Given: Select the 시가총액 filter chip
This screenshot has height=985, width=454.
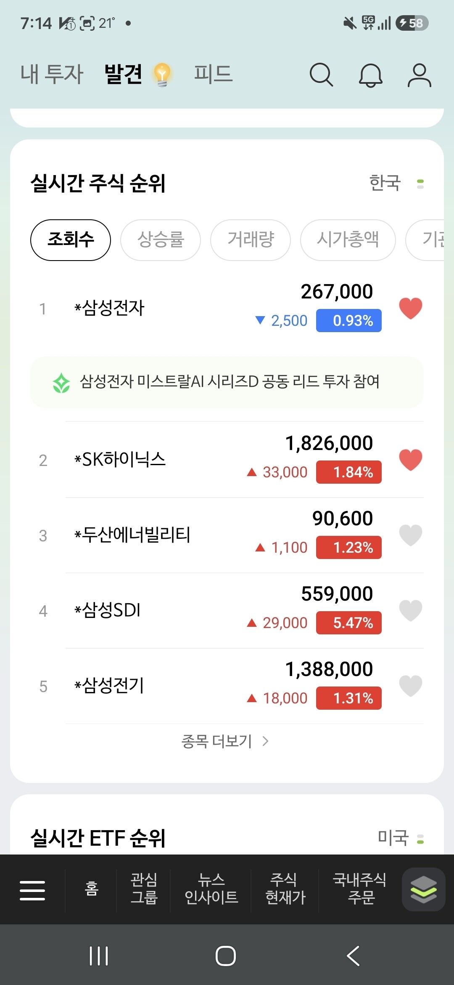Looking at the screenshot, I should click(x=348, y=240).
